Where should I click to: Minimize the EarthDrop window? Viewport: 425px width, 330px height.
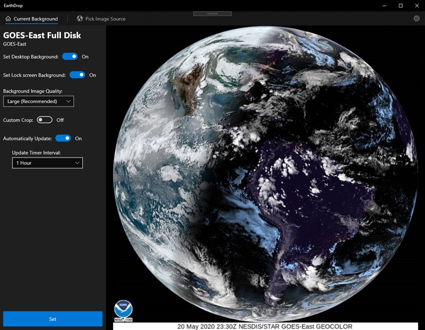coord(383,5)
